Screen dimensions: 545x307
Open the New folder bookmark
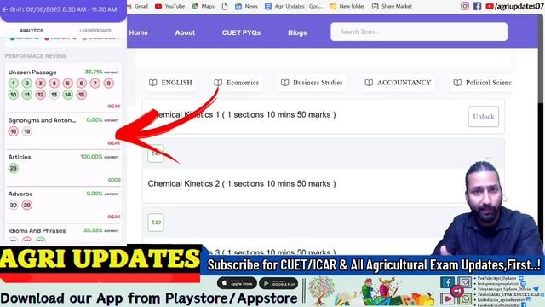pyautogui.click(x=347, y=6)
